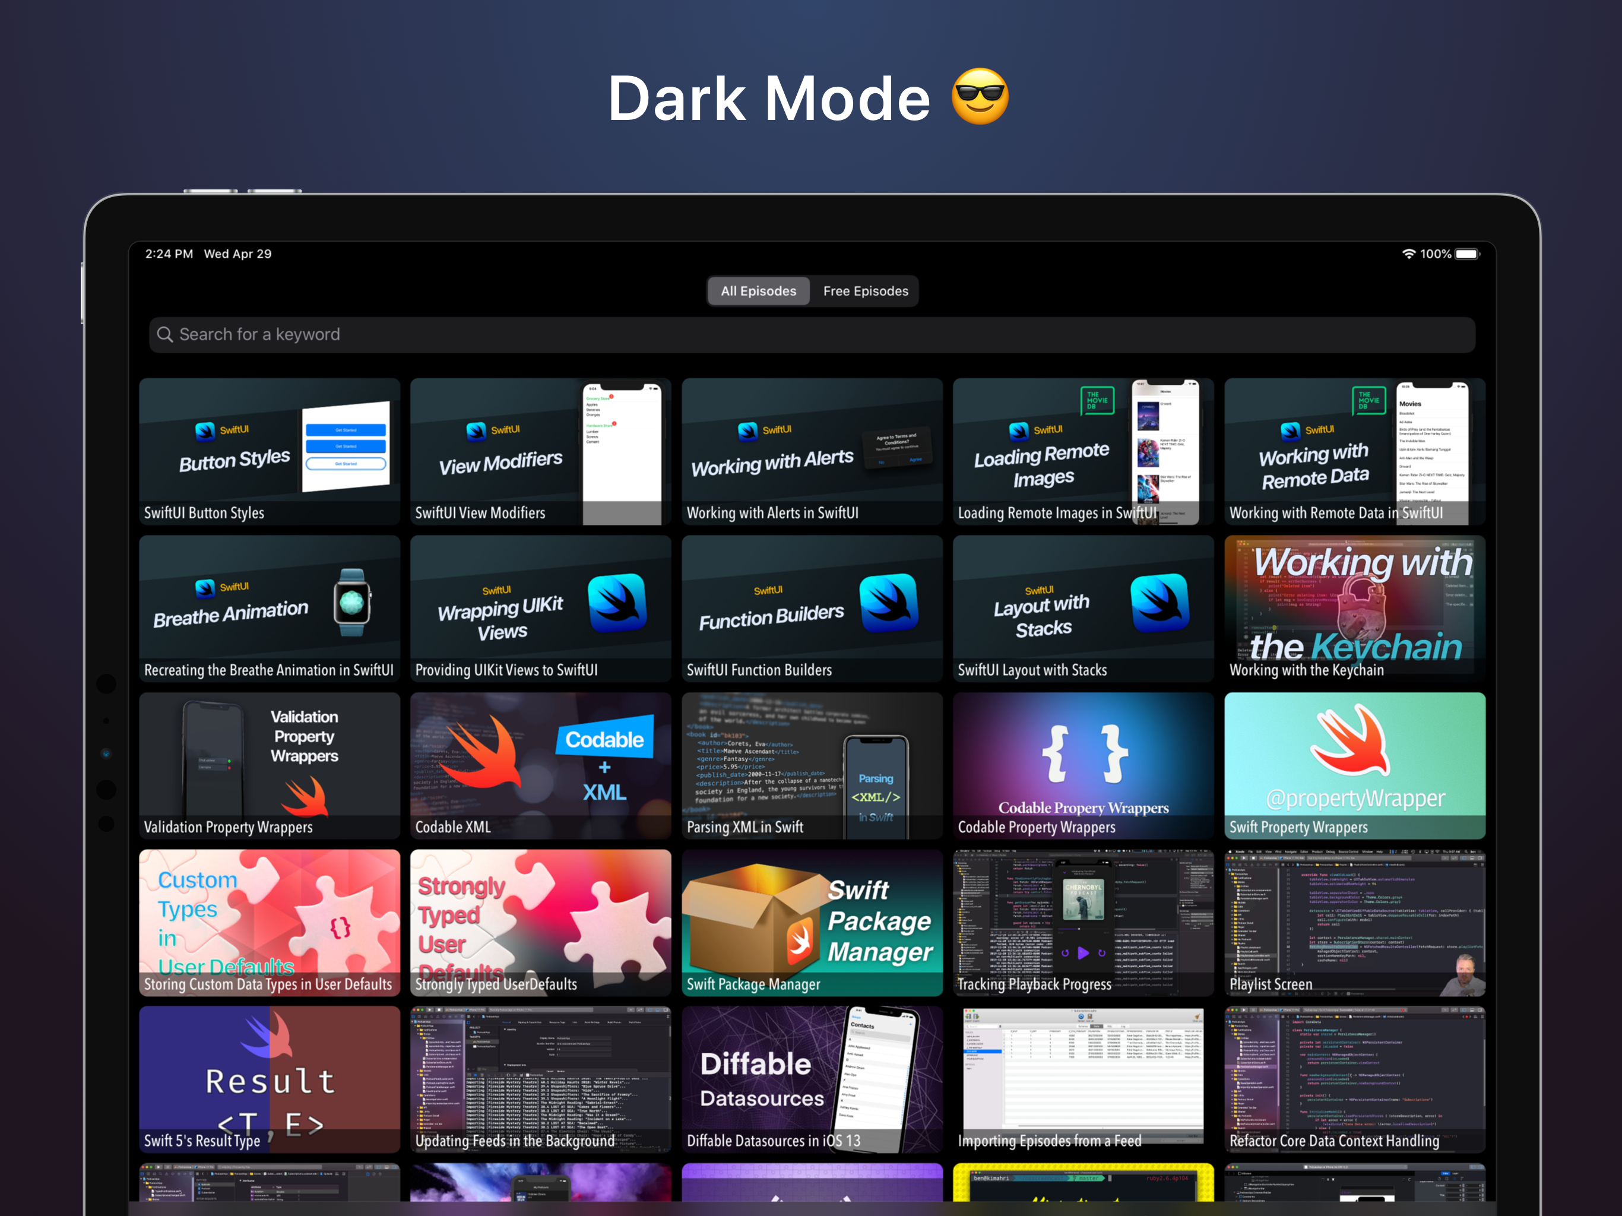The height and width of the screenshot is (1216, 1622).
Task: Open the SwiftUI Button Styles episode
Action: [269, 451]
